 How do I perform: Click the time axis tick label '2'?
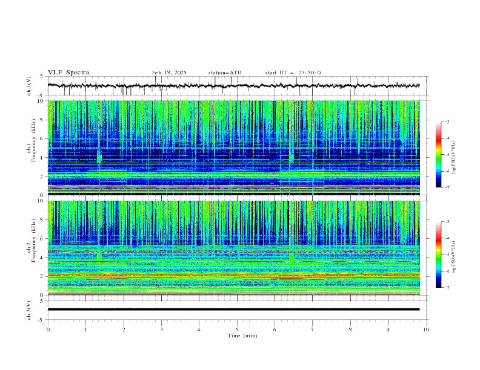pos(124,329)
